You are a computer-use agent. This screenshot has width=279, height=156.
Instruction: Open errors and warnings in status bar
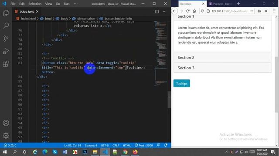(10, 146)
